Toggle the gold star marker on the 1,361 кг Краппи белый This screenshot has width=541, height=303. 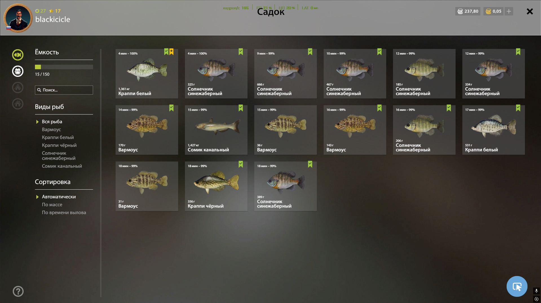(x=171, y=52)
